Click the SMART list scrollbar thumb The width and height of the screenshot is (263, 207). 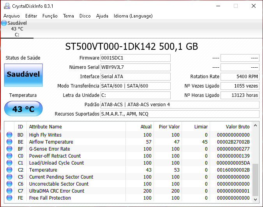tap(256, 180)
